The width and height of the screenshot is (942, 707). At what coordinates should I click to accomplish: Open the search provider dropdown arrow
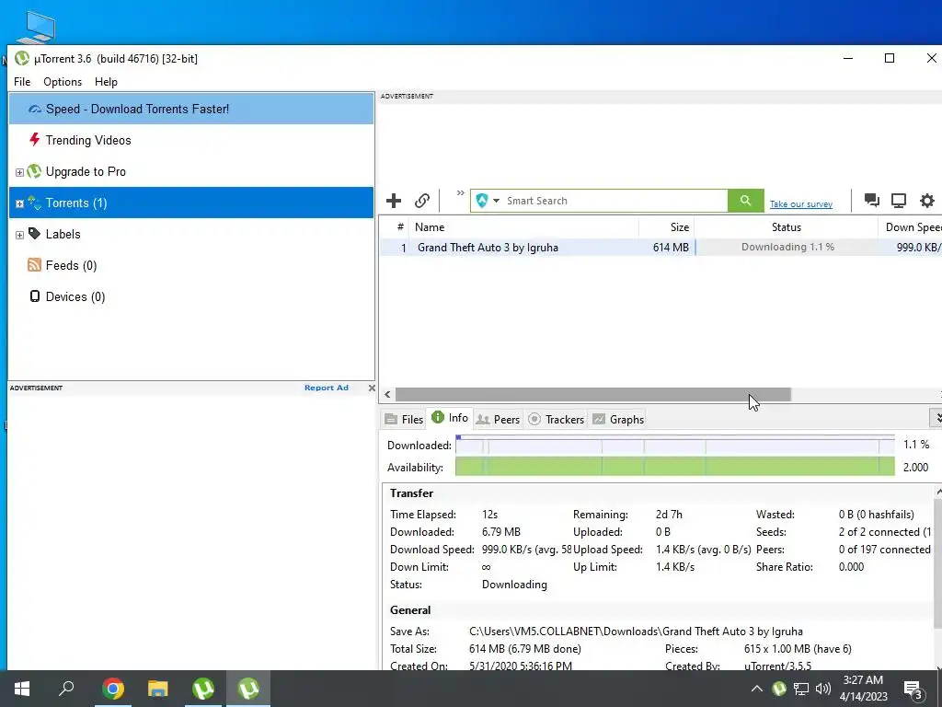pos(496,201)
